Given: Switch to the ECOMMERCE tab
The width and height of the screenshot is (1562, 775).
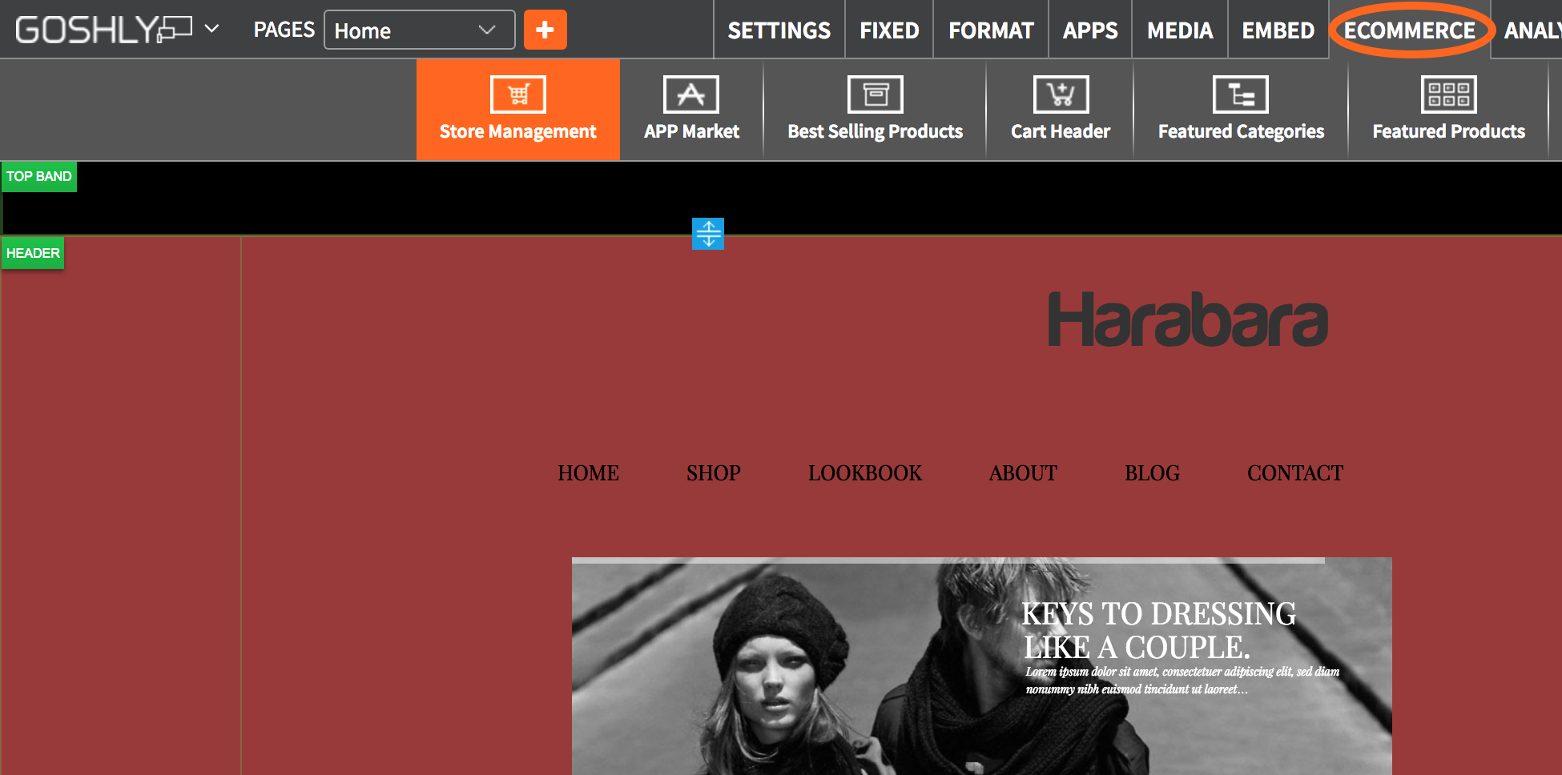Looking at the screenshot, I should [x=1409, y=30].
